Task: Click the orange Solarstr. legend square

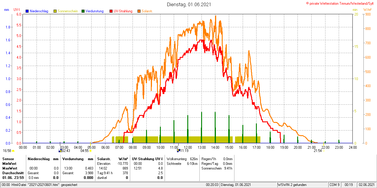Action: pos(139,11)
